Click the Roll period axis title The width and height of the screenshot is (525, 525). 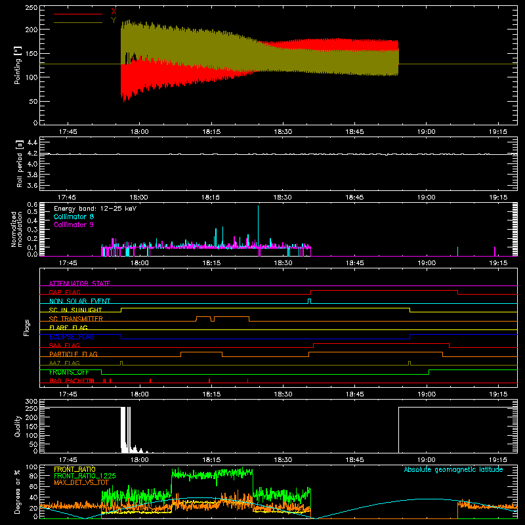[19, 163]
